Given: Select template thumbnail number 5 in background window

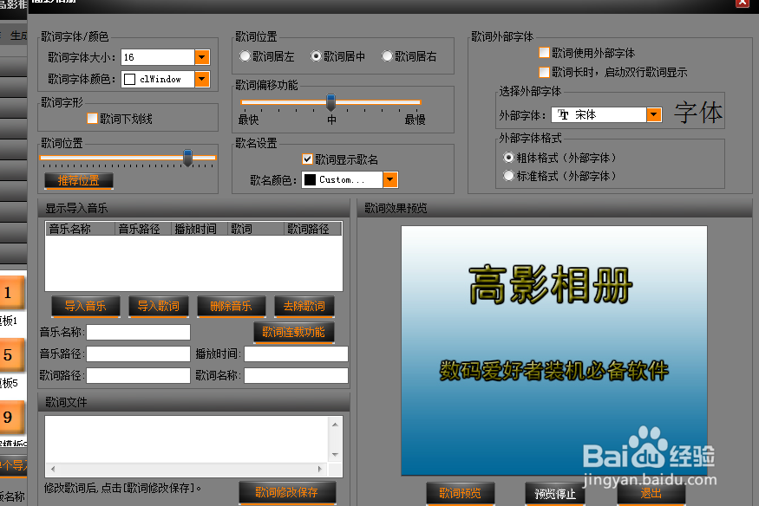Looking at the screenshot, I should (12, 355).
